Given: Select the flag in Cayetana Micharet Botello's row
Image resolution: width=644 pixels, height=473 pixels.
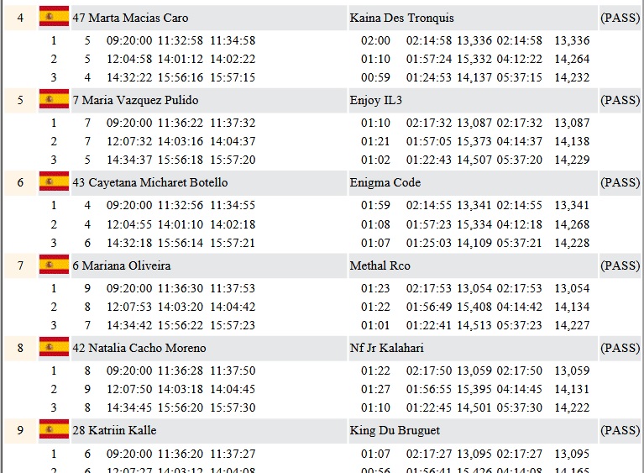Looking at the screenshot, I should point(54,182).
